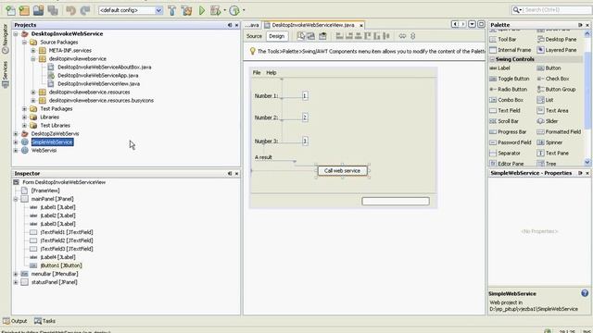Viewport: 593px width, 333px height.
Task: Collapse the desktopinvokewebservice package
Action: coord(33,59)
